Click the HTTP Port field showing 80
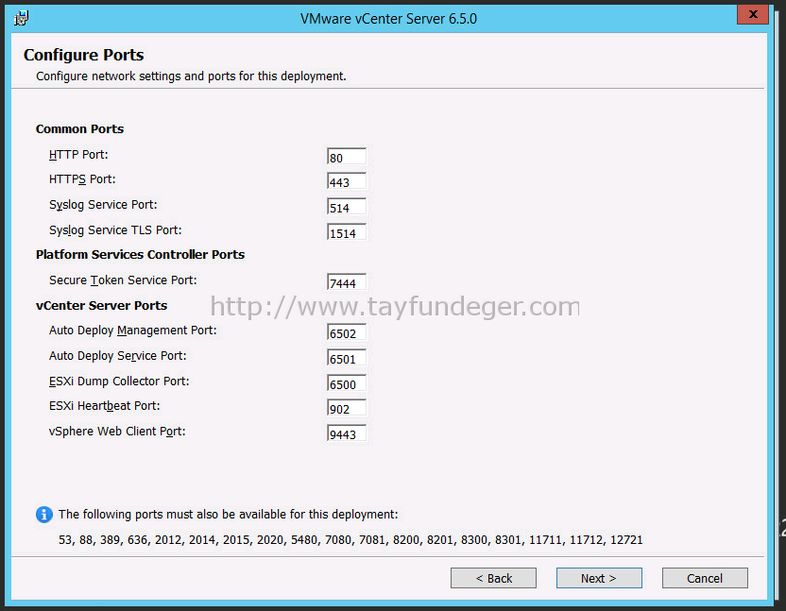Image resolution: width=786 pixels, height=611 pixels. [x=347, y=157]
